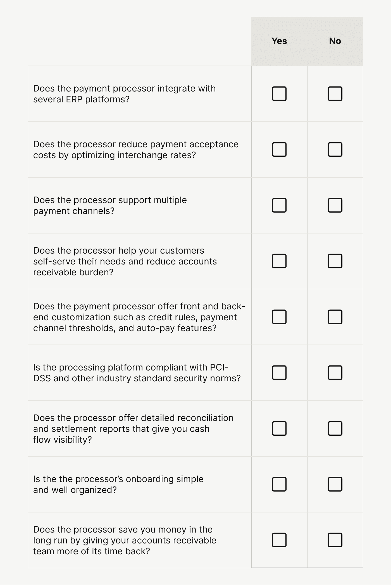The width and height of the screenshot is (391, 585).
Task: Check Yes for ERP platforms integration question
Action: (x=279, y=94)
